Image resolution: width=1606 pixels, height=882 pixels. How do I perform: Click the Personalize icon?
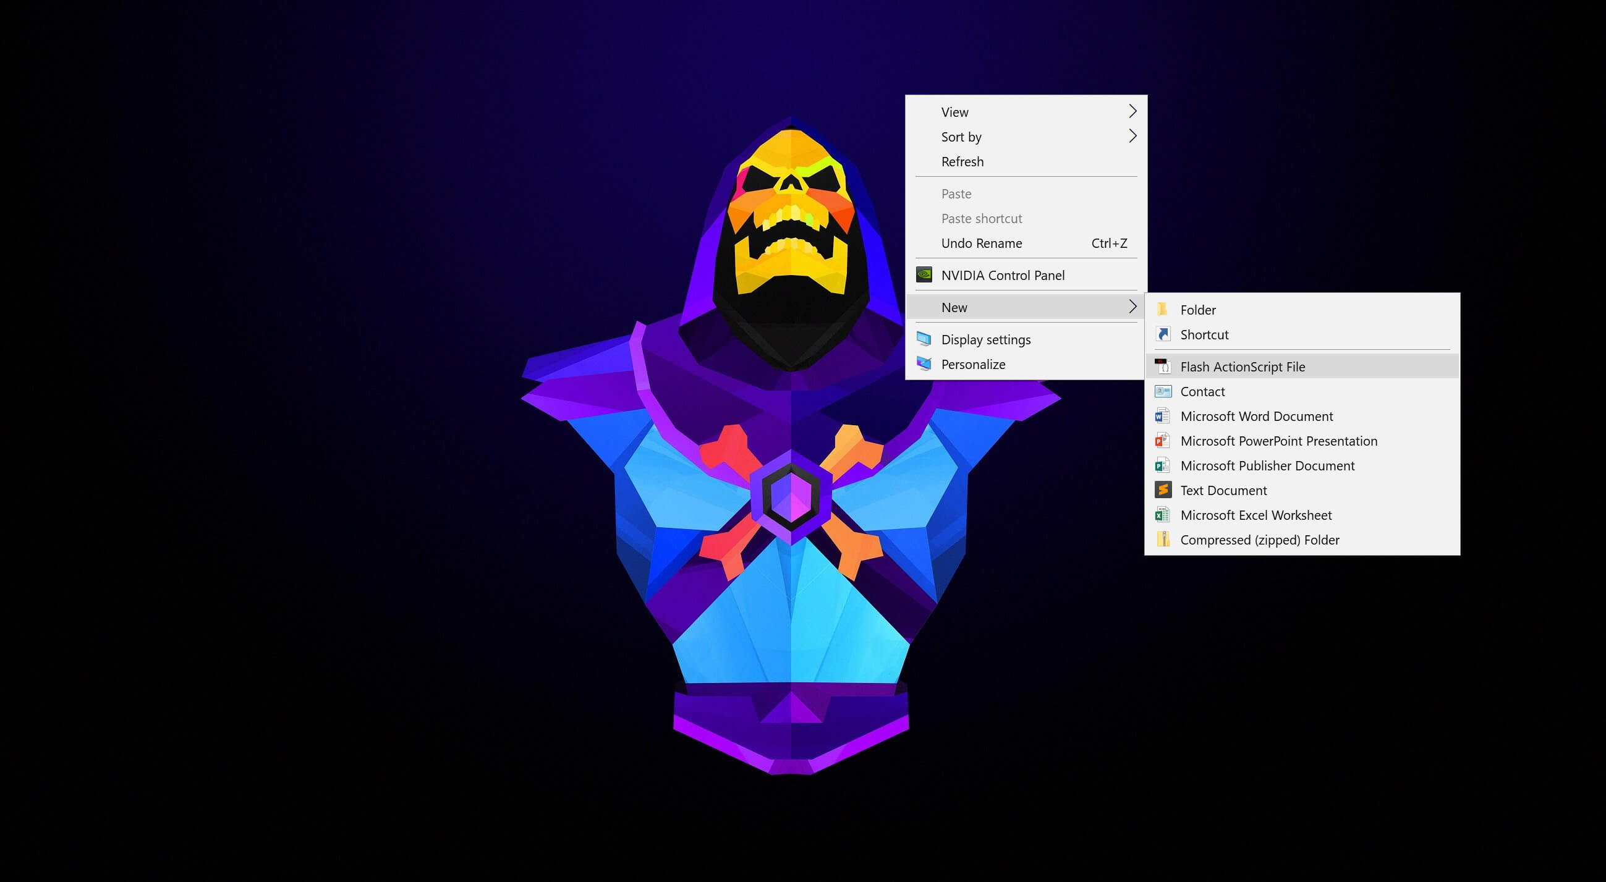(x=924, y=364)
